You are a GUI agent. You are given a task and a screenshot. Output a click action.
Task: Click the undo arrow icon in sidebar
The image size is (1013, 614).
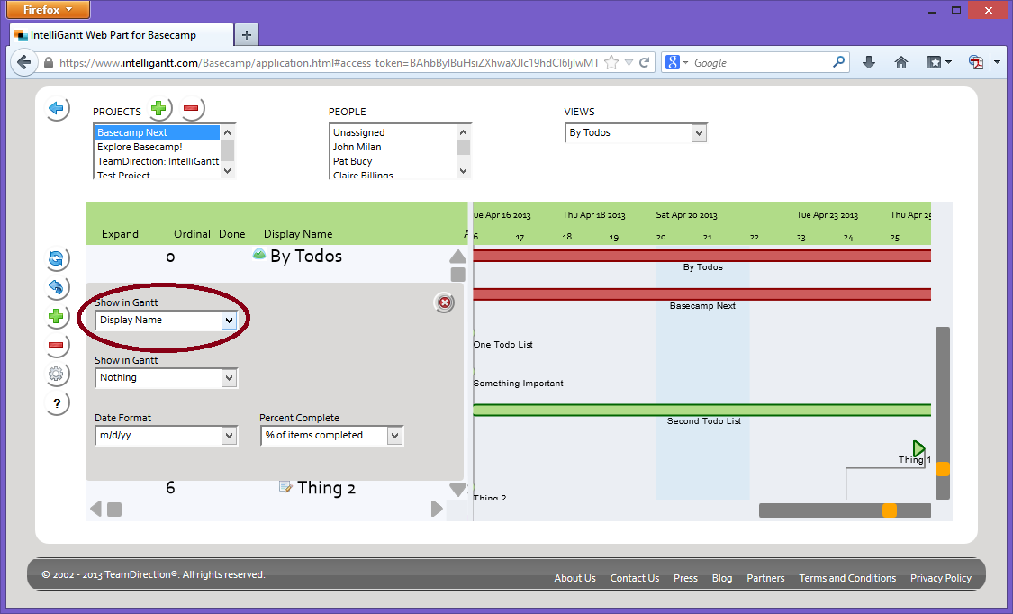click(x=56, y=288)
